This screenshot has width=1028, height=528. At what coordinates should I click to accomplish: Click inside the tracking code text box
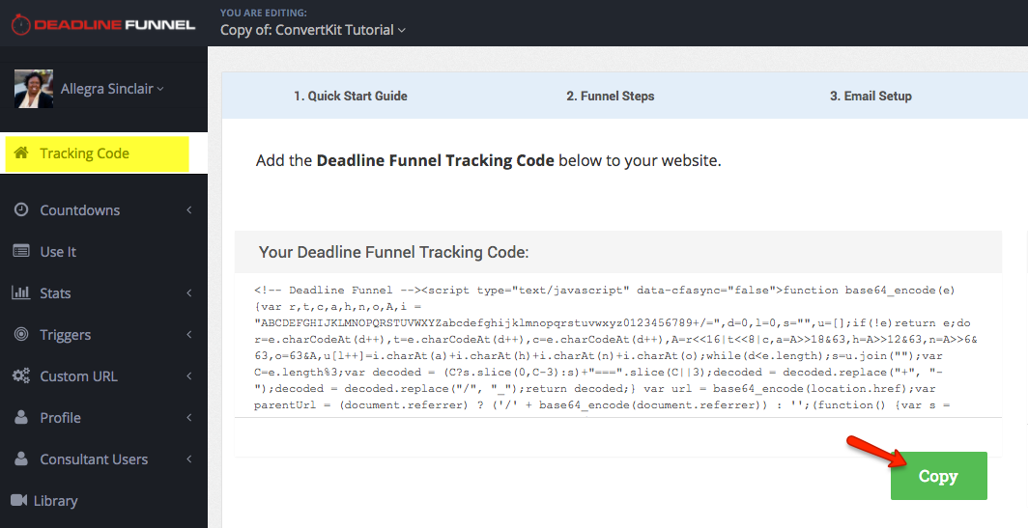[x=617, y=347]
